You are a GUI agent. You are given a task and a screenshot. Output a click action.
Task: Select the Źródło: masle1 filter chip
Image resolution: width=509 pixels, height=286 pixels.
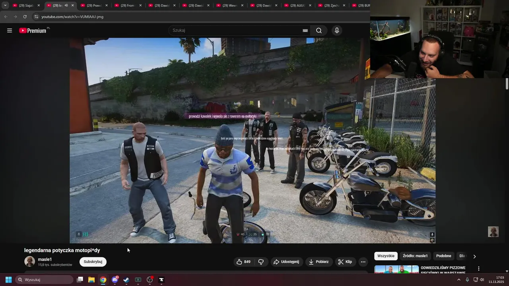tap(415, 256)
